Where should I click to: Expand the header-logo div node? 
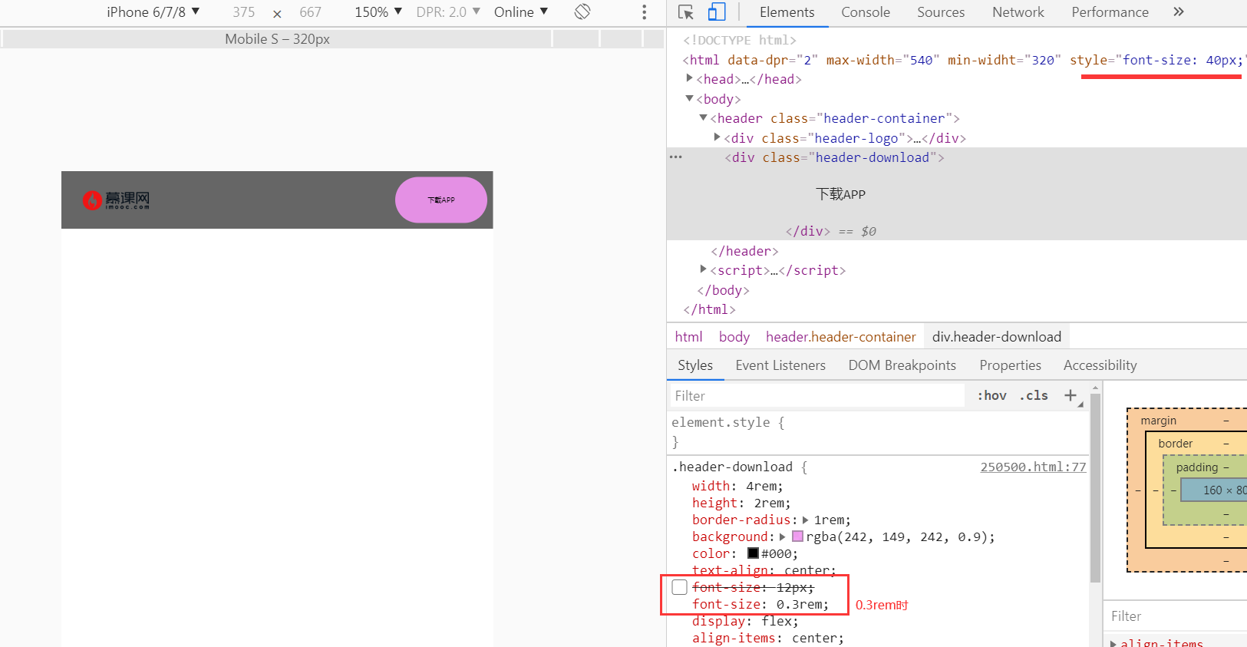717,137
